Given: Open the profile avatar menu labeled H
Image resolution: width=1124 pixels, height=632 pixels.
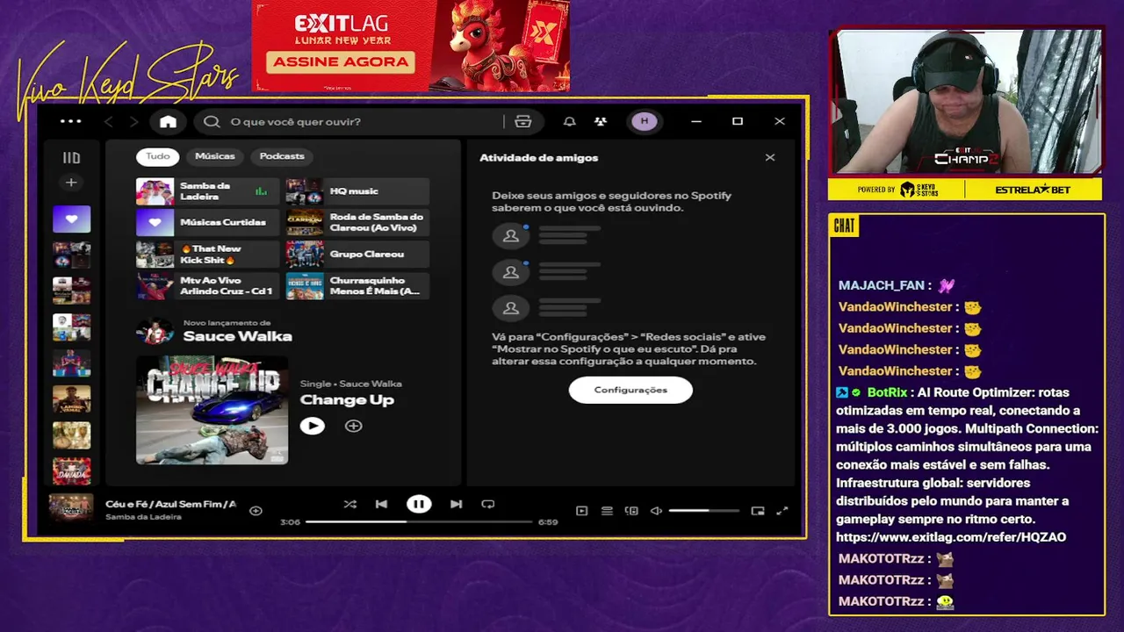Looking at the screenshot, I should click(645, 121).
